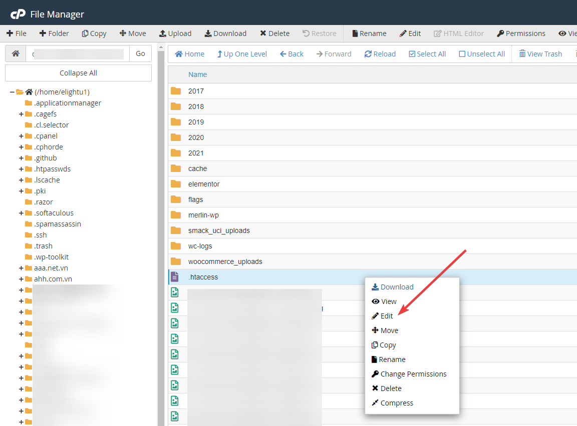
Task: Choose Rename in the context menu
Action: (389, 359)
